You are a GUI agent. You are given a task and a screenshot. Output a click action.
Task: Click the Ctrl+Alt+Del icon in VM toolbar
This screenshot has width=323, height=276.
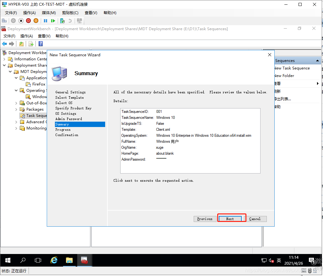[x=4, y=21]
